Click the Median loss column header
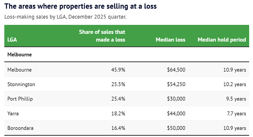Viewport: 253px width, 137px height. click(x=170, y=40)
